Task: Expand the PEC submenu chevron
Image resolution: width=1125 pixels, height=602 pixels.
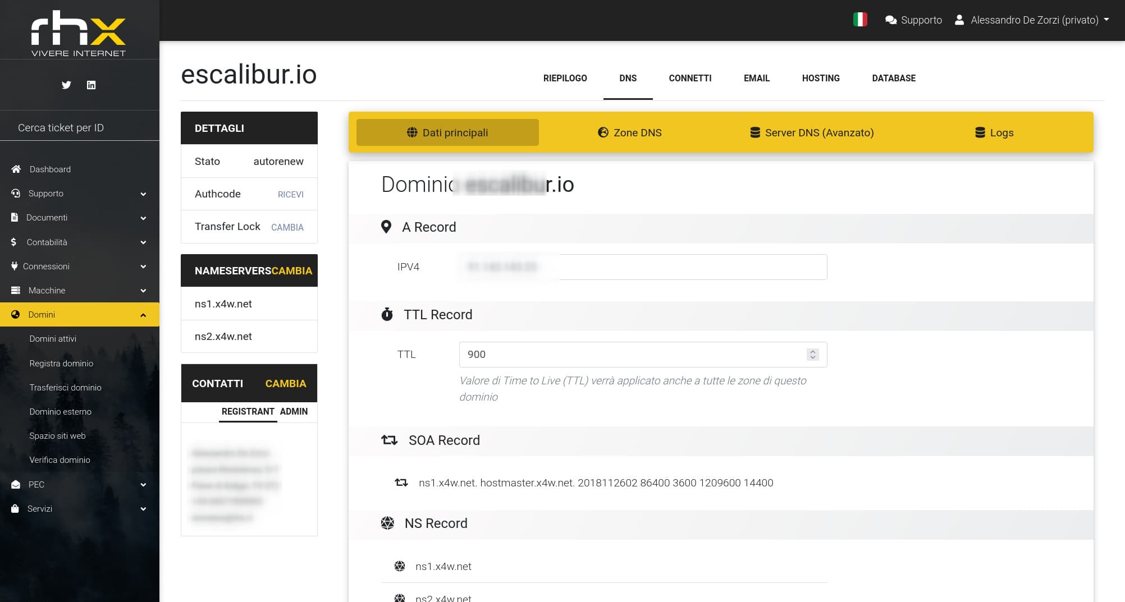Action: [x=143, y=485]
